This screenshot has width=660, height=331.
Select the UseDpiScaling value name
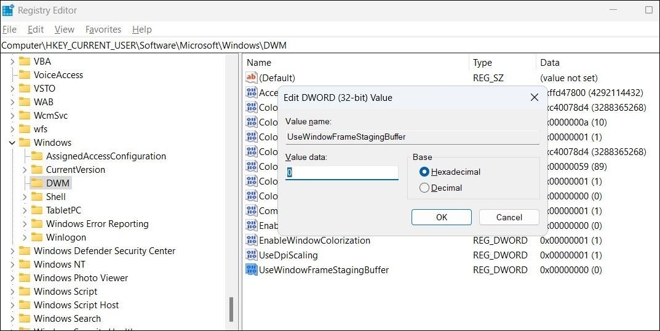[x=288, y=255]
